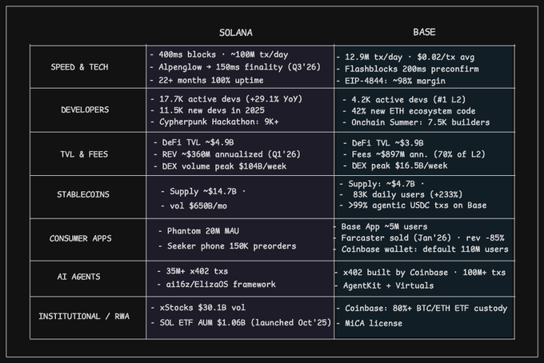
Task: Click '22+ months 100% uptime' line
Action: pyautogui.click(x=206, y=81)
